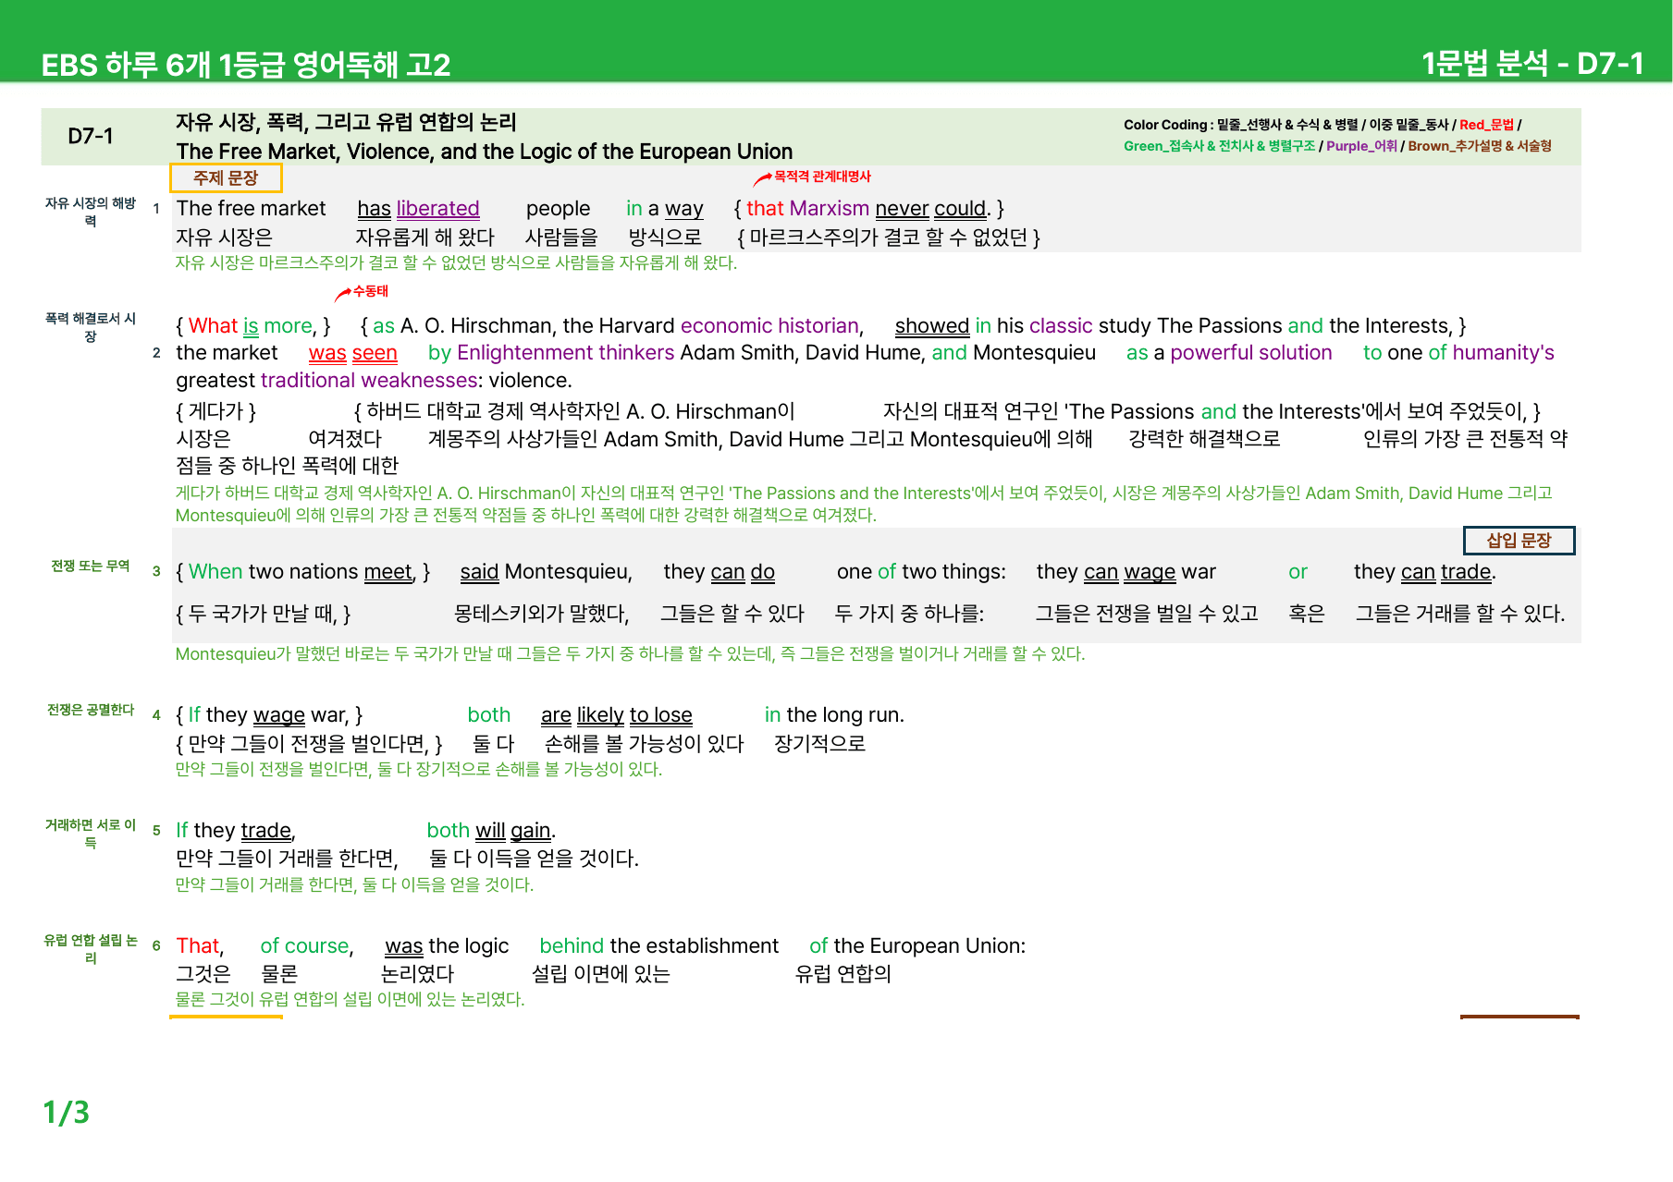Screen dimensions: 1673x1182
Task: Click the 'D7-1' passage label
Action: tap(91, 136)
